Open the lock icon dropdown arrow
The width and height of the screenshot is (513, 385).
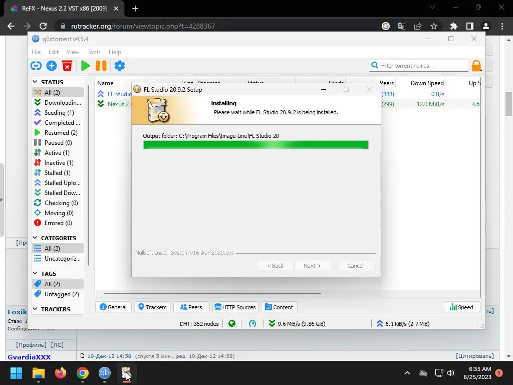pos(481,70)
